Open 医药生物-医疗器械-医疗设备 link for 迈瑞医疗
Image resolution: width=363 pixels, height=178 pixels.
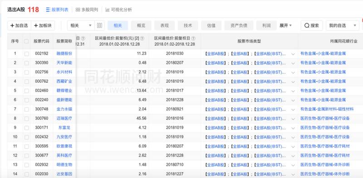pyautogui.click(x=325, y=118)
